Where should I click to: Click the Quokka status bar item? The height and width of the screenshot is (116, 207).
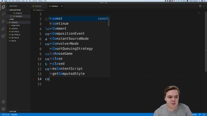tap(14, 115)
